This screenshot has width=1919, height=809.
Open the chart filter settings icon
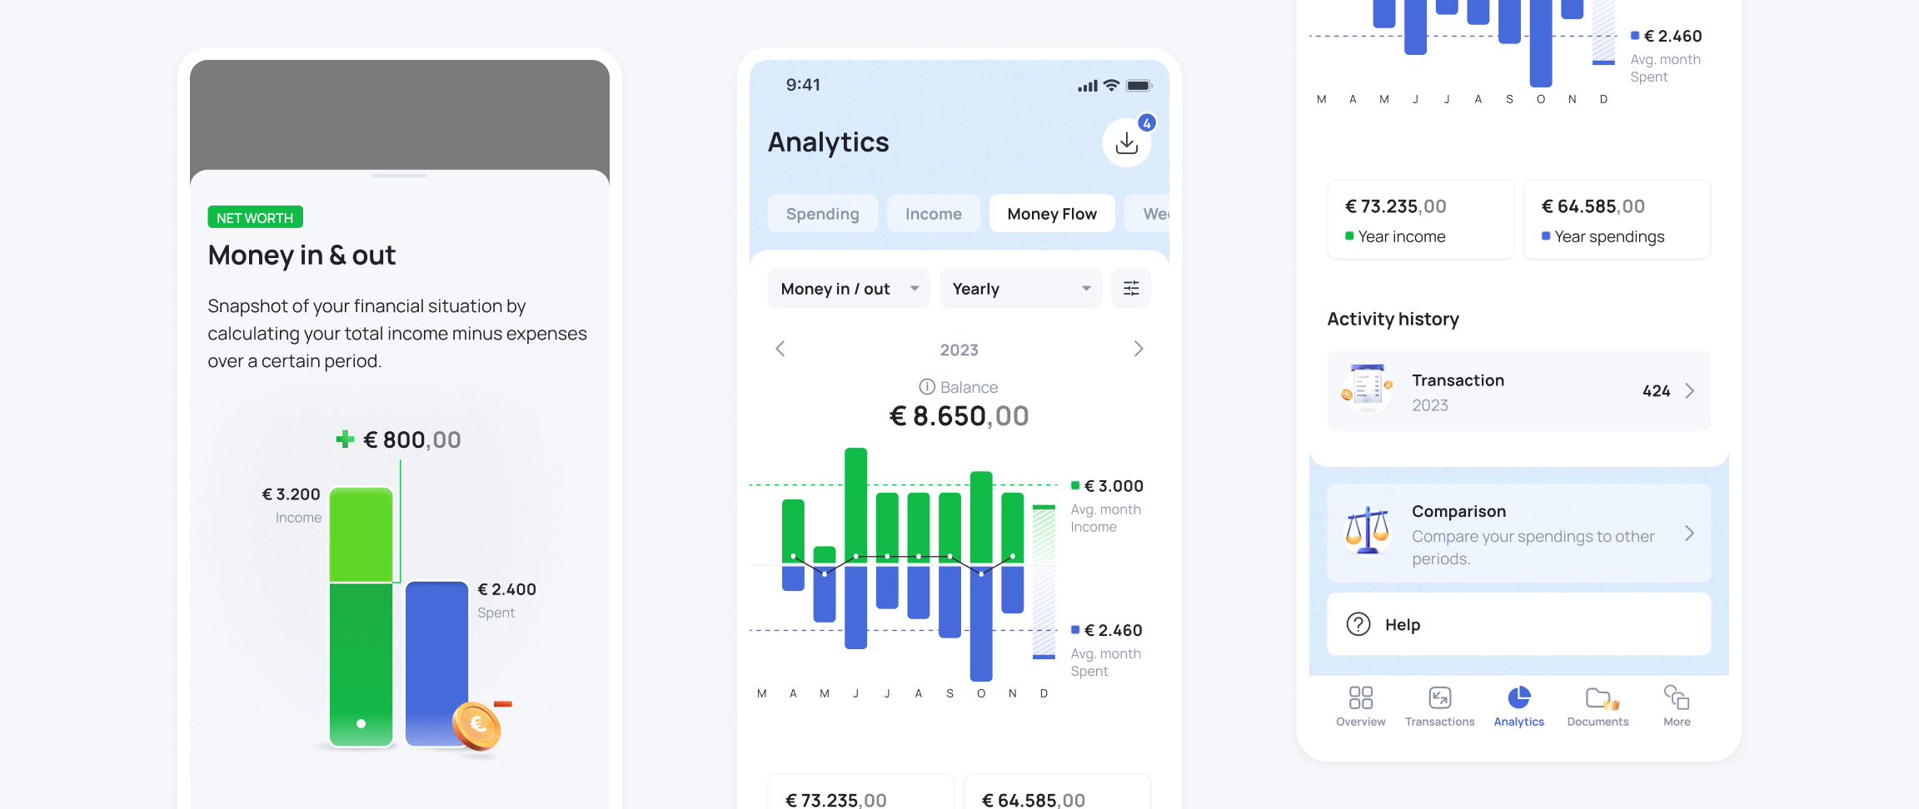click(x=1131, y=289)
